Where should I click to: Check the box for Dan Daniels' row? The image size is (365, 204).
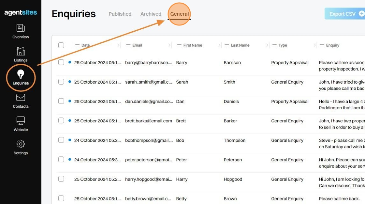tap(61, 102)
